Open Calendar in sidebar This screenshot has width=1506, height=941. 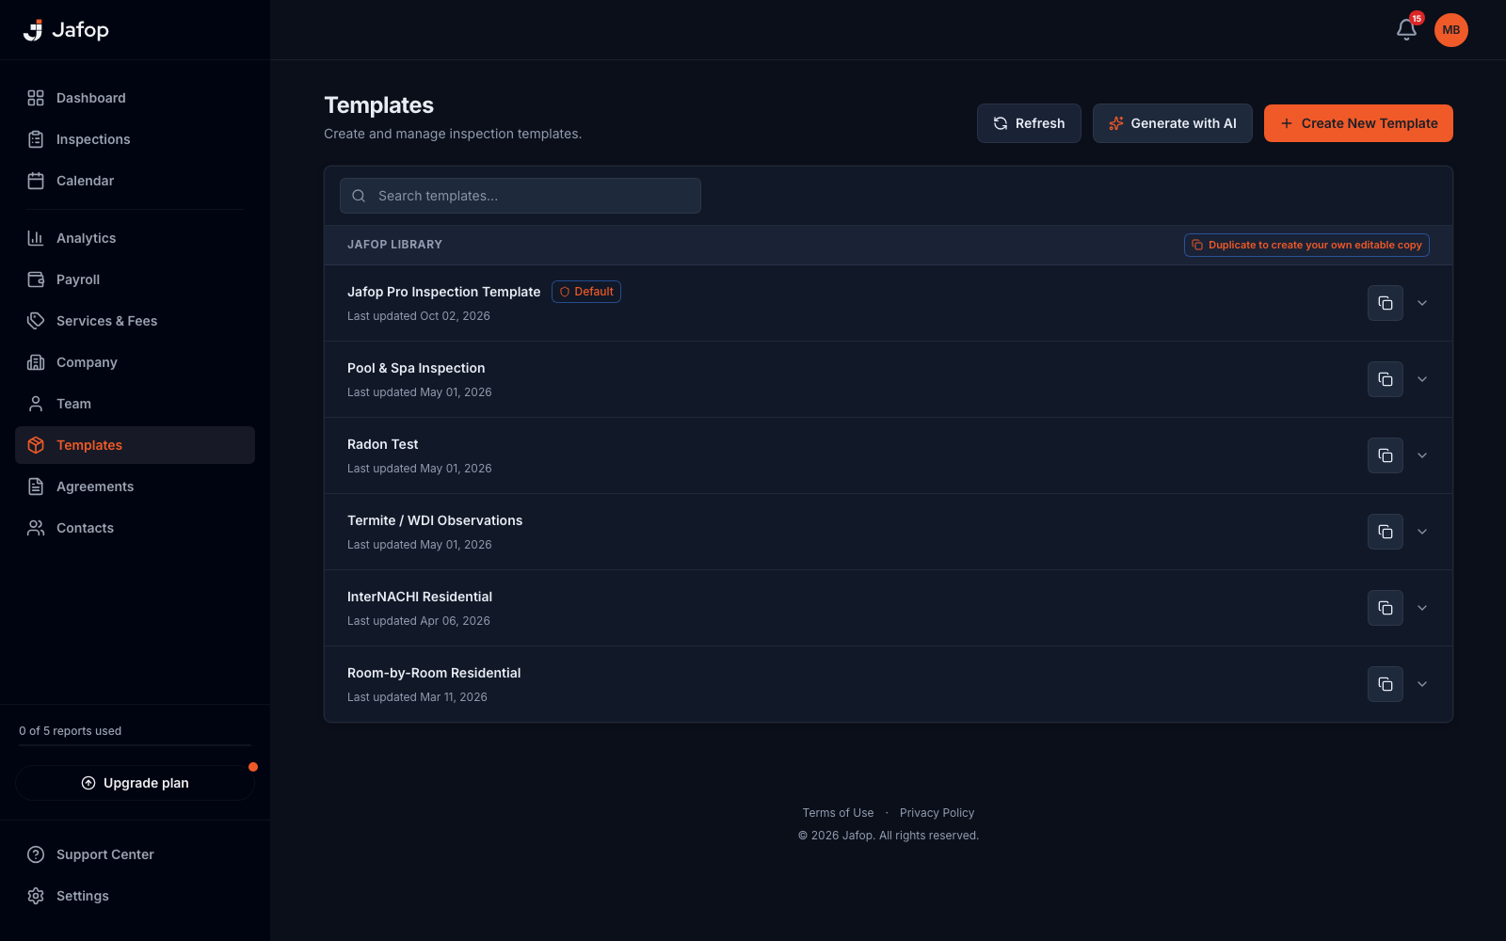click(x=135, y=181)
